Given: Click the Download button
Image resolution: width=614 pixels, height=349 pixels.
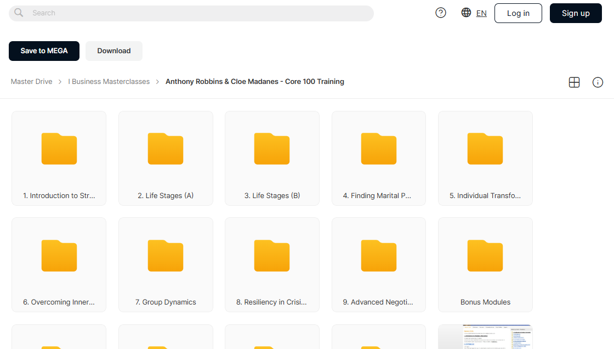Looking at the screenshot, I should (x=114, y=51).
